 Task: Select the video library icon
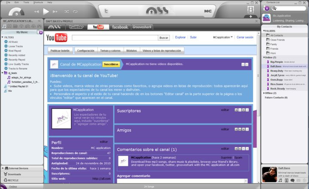point(9,26)
